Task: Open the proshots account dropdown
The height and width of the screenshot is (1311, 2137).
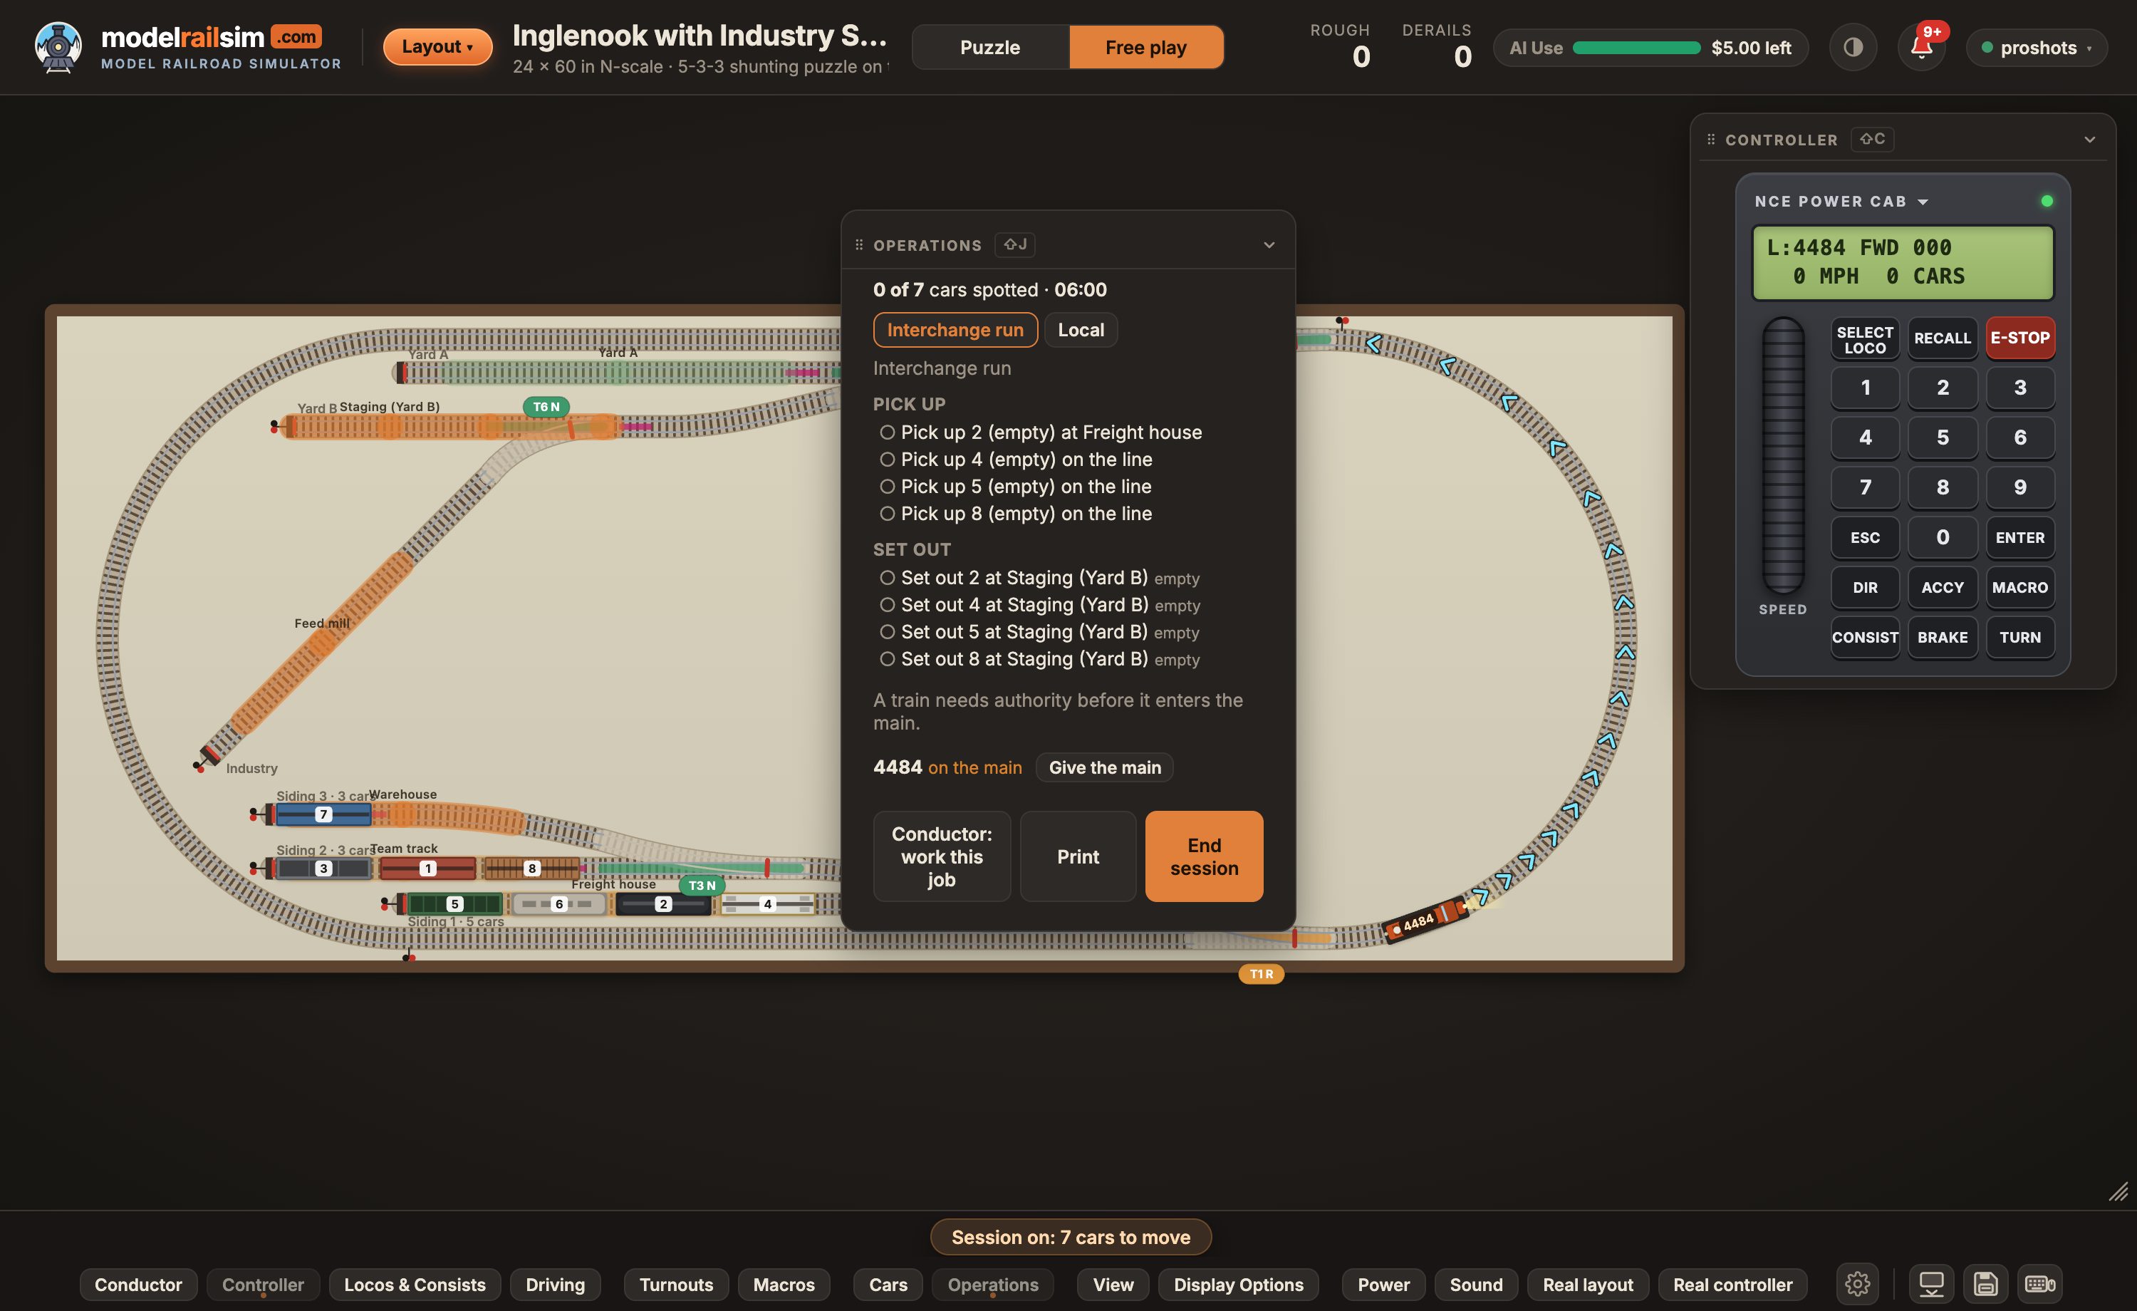Action: point(2037,48)
